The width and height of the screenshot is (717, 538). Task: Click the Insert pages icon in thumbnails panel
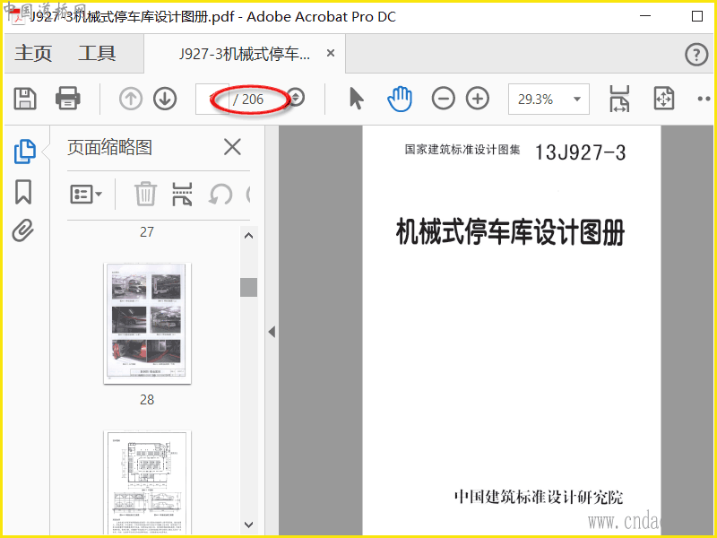[182, 194]
